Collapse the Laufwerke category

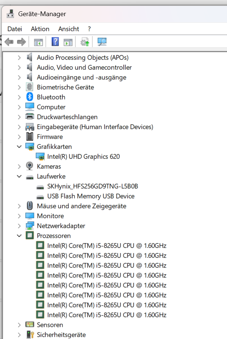pyautogui.click(x=19, y=176)
